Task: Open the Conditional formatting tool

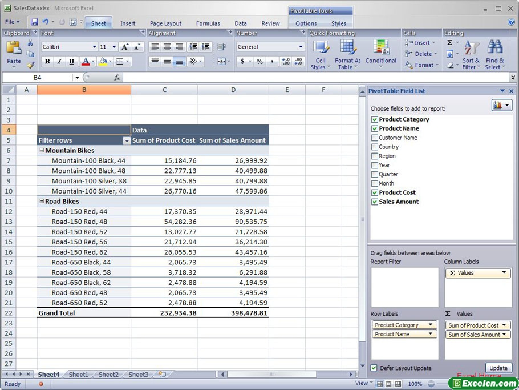Action: click(x=380, y=49)
